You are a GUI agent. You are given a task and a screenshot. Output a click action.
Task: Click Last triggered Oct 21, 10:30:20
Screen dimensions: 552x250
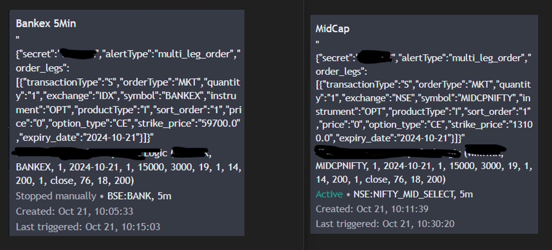pos(385,224)
